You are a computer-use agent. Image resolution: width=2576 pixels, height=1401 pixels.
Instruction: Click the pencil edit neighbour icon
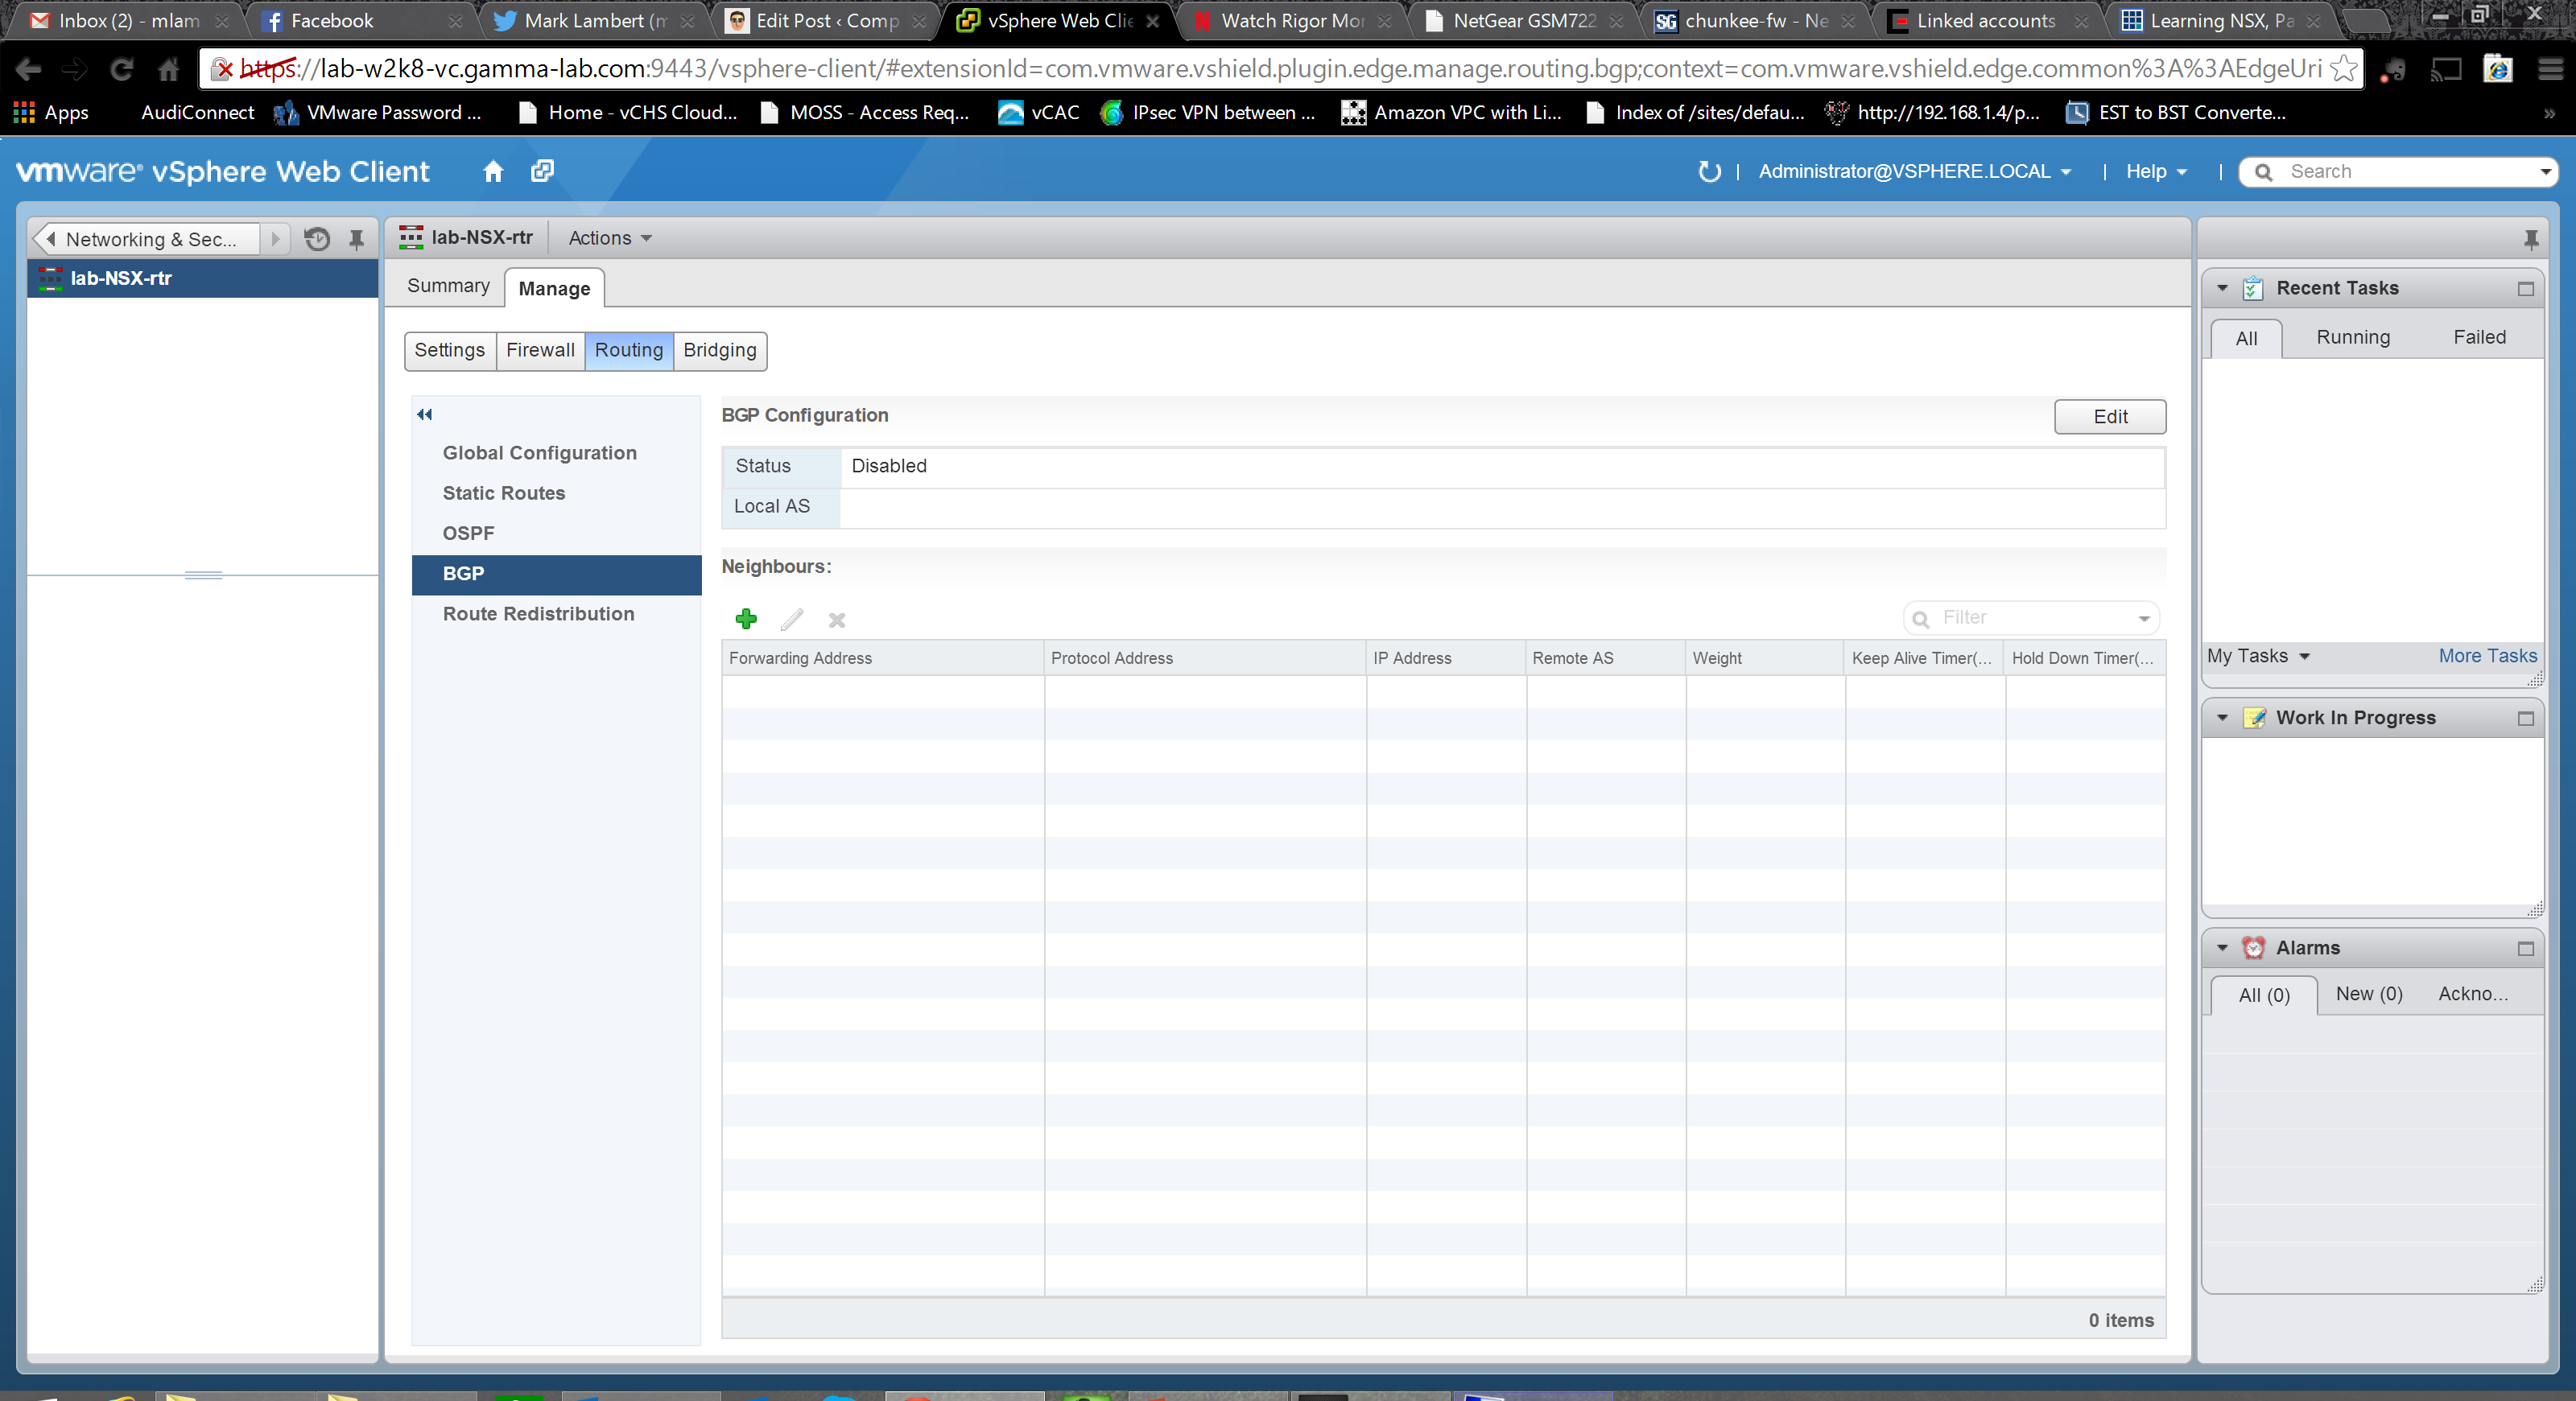click(791, 620)
